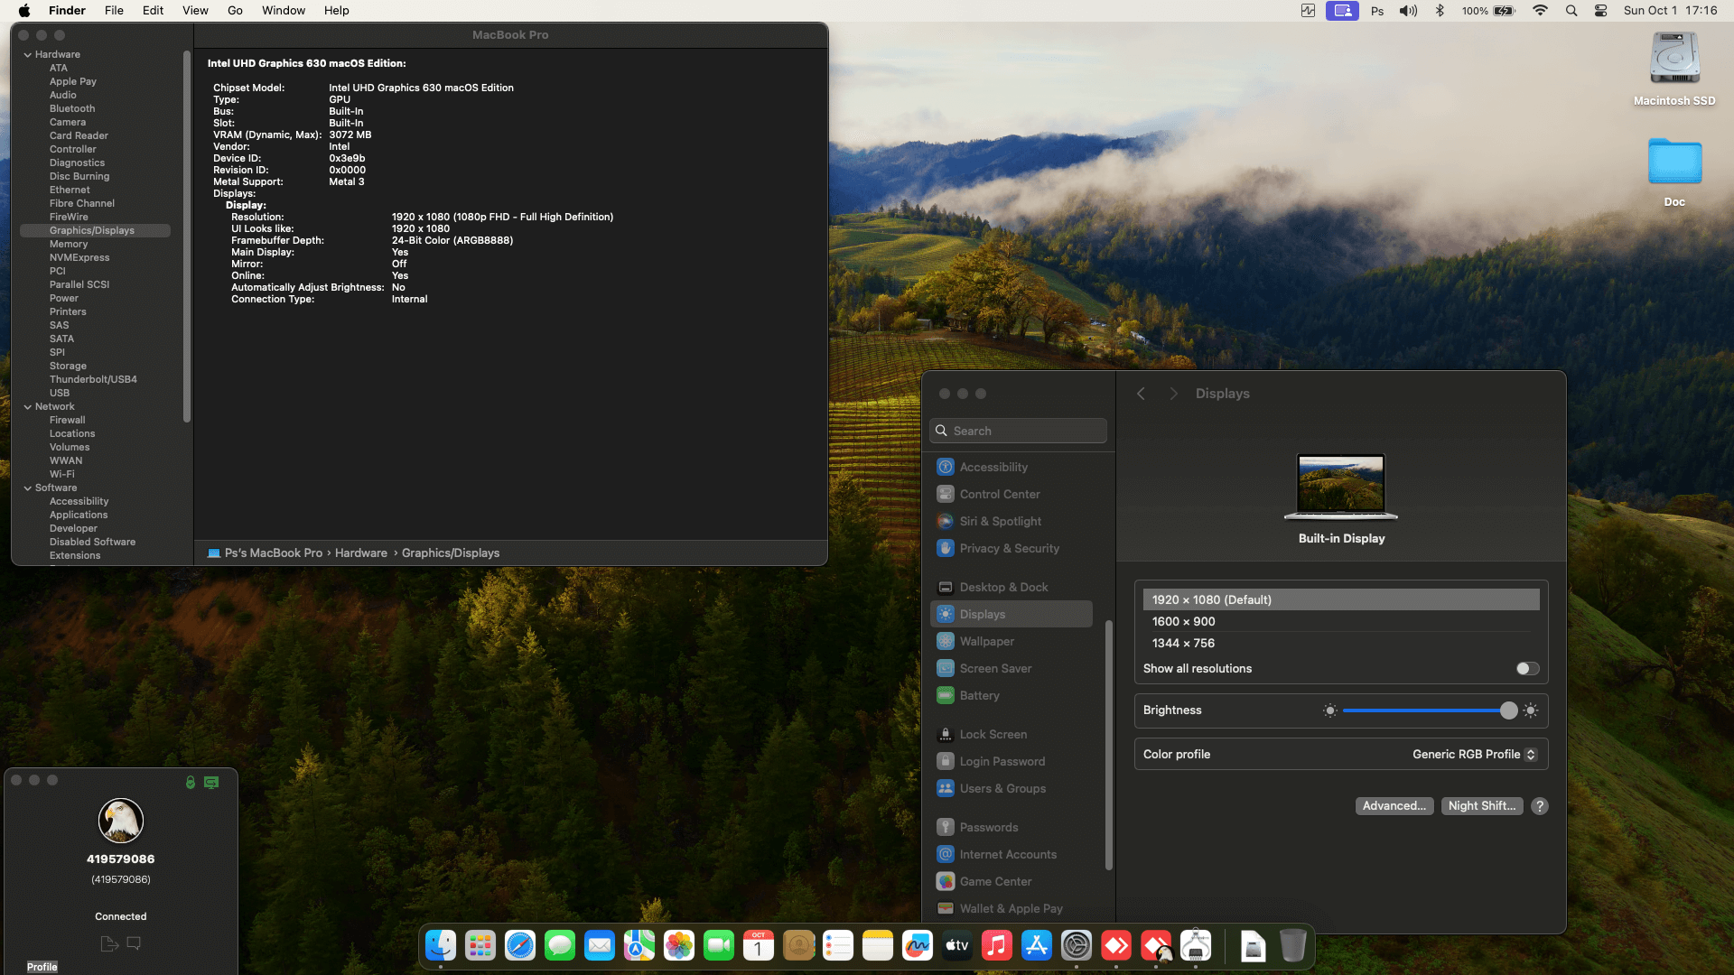This screenshot has width=1734, height=975.
Task: Click the Advanced... button in Displays
Action: point(1394,806)
